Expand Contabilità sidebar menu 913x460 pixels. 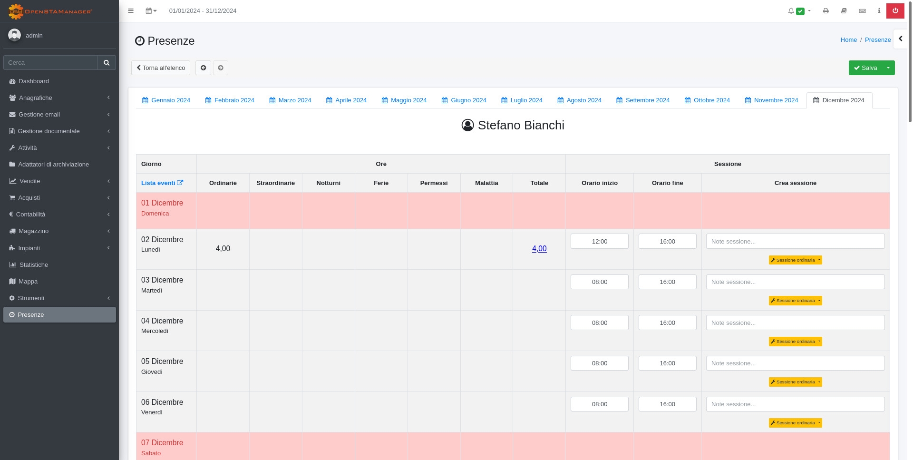(59, 214)
